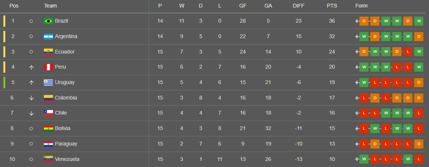
Task: Open the Paraguay team link
Action: (66, 143)
